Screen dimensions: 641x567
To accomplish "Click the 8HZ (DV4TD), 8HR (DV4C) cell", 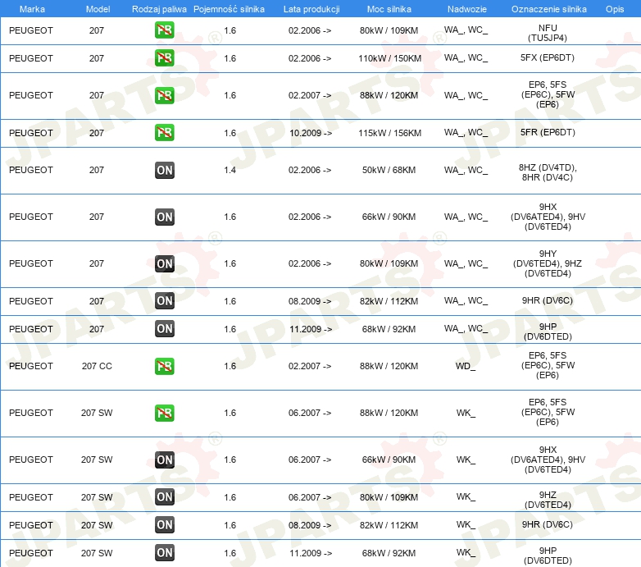I will (x=548, y=172).
